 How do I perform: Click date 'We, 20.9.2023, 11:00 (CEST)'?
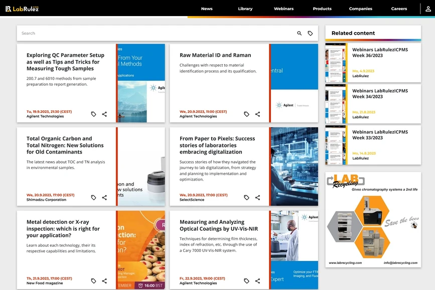click(x=203, y=111)
